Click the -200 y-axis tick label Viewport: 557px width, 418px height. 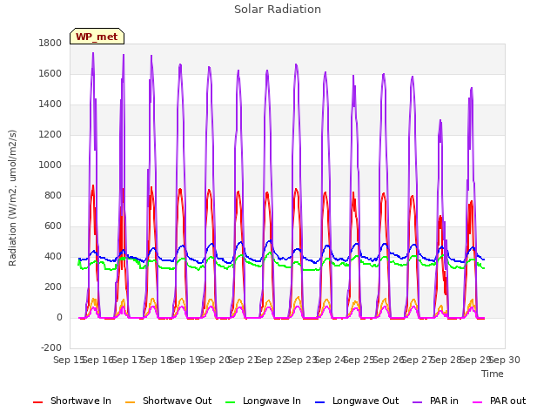51,348
